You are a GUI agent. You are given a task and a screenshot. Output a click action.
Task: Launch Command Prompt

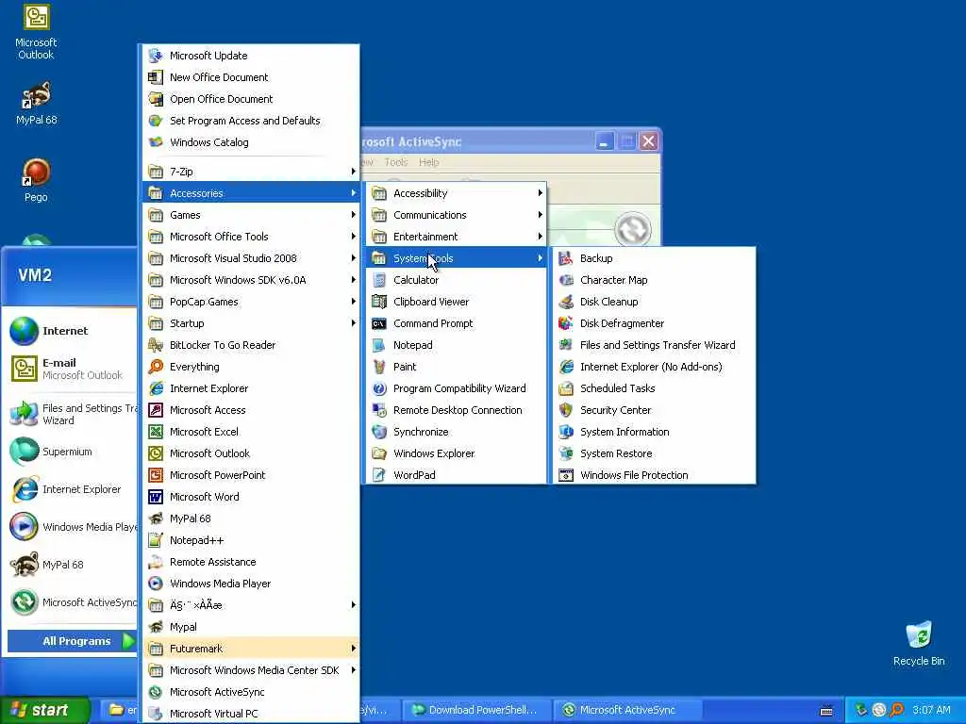(456, 323)
